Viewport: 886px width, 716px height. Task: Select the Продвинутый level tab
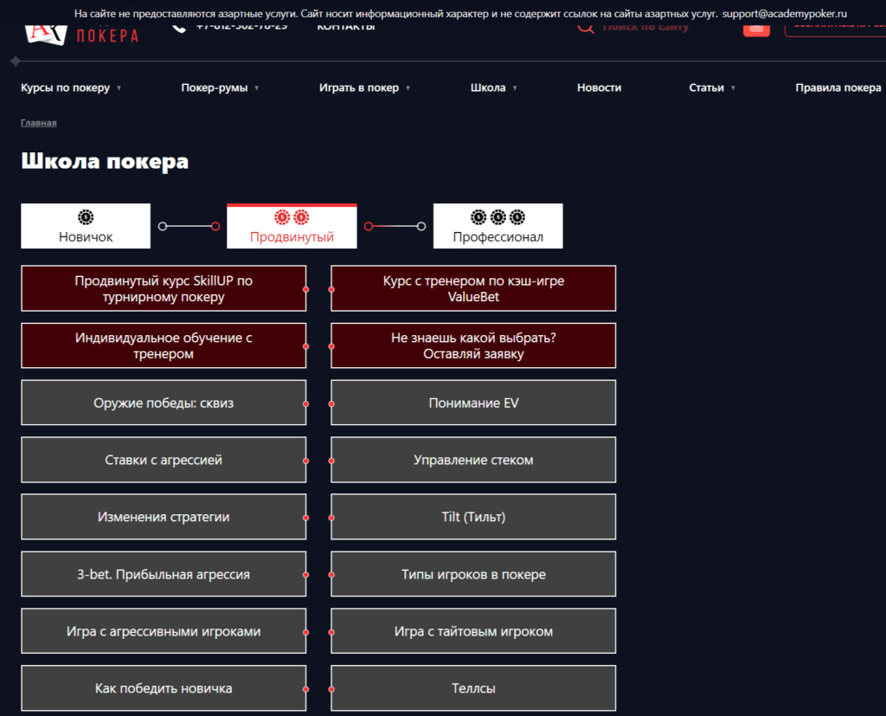[x=292, y=226]
